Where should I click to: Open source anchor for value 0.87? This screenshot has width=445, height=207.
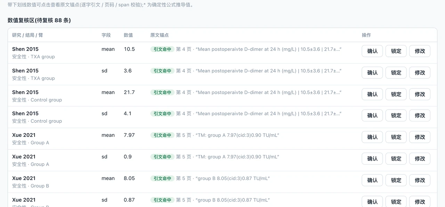pyautogui.click(x=129, y=200)
